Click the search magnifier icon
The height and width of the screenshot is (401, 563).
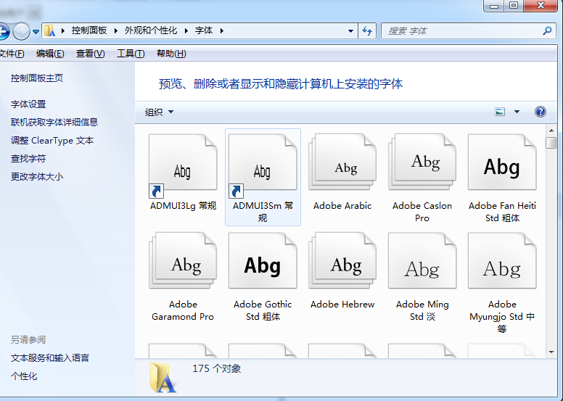coord(547,31)
